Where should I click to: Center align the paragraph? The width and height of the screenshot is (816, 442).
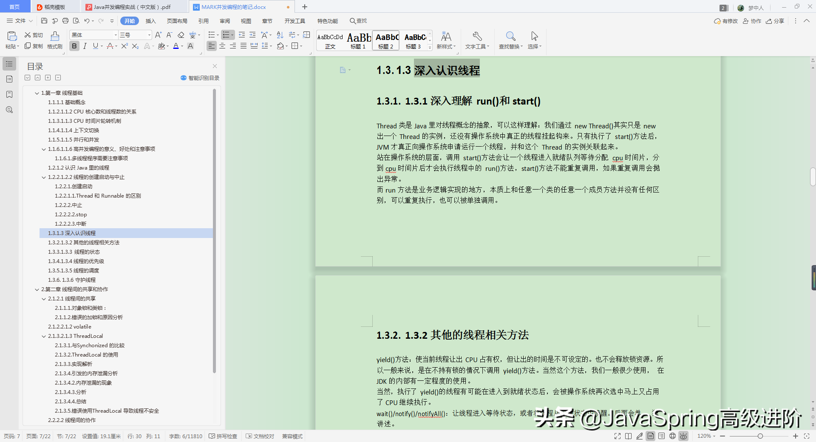tap(222, 46)
